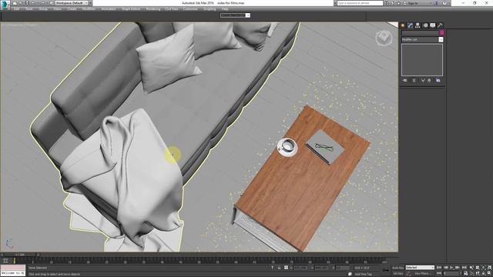
Task: Open the Modifier List dropdown
Action: [x=422, y=39]
